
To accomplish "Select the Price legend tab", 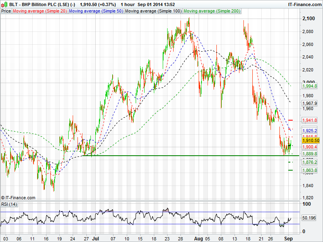I will tap(6, 11).
